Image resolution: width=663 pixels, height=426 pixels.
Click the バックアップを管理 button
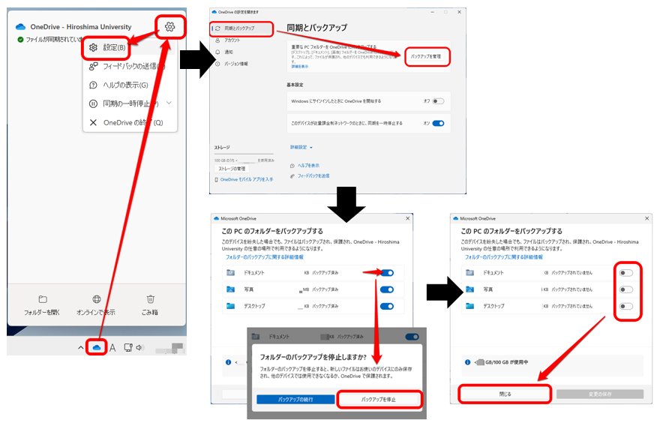(426, 56)
